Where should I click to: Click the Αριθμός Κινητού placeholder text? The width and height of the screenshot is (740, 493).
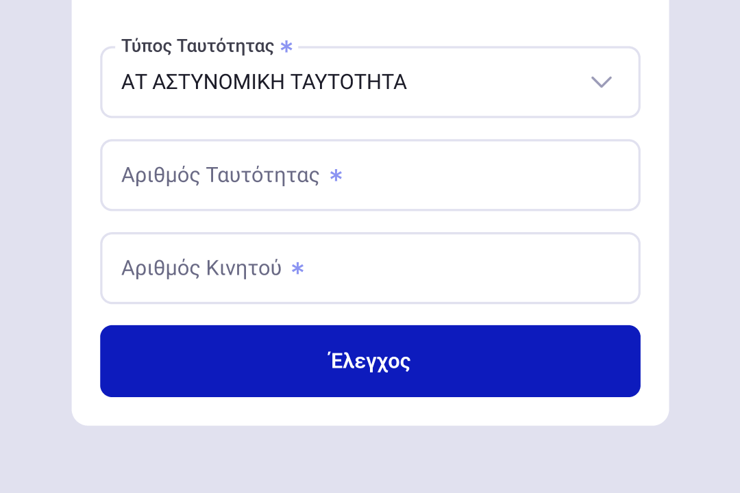pyautogui.click(x=202, y=268)
